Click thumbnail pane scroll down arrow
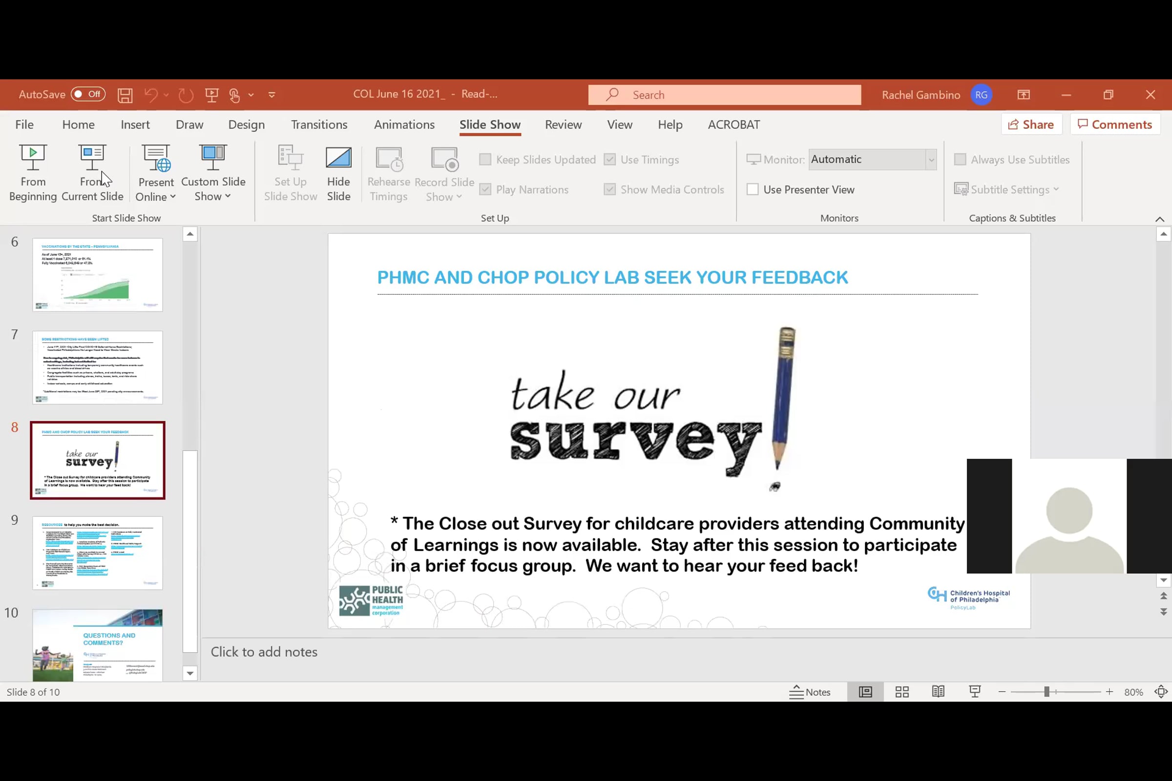Viewport: 1172px width, 781px height. 190,674
